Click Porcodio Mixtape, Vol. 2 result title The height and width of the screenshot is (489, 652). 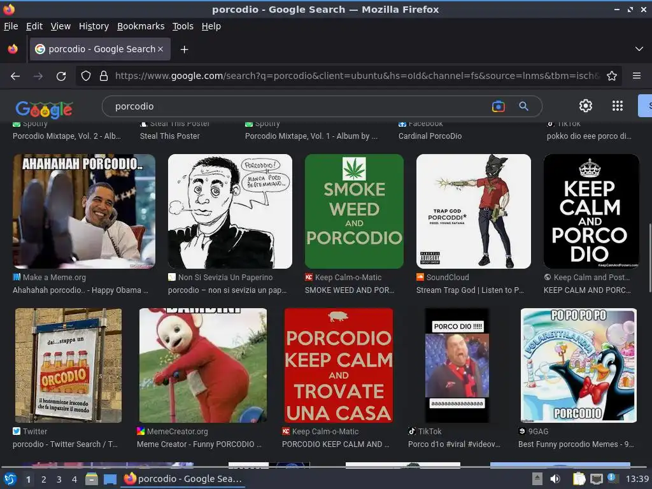coord(66,136)
